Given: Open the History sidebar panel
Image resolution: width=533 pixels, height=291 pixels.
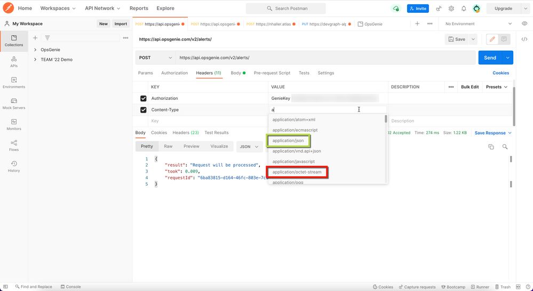Looking at the screenshot, I should [x=14, y=167].
